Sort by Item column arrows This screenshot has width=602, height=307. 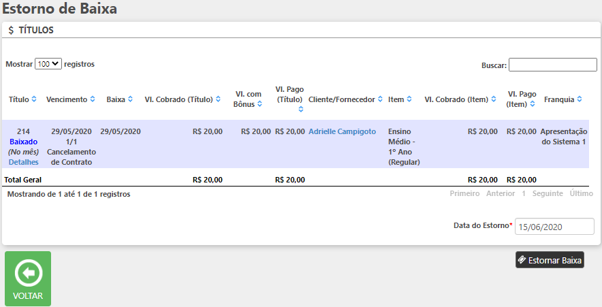point(409,99)
